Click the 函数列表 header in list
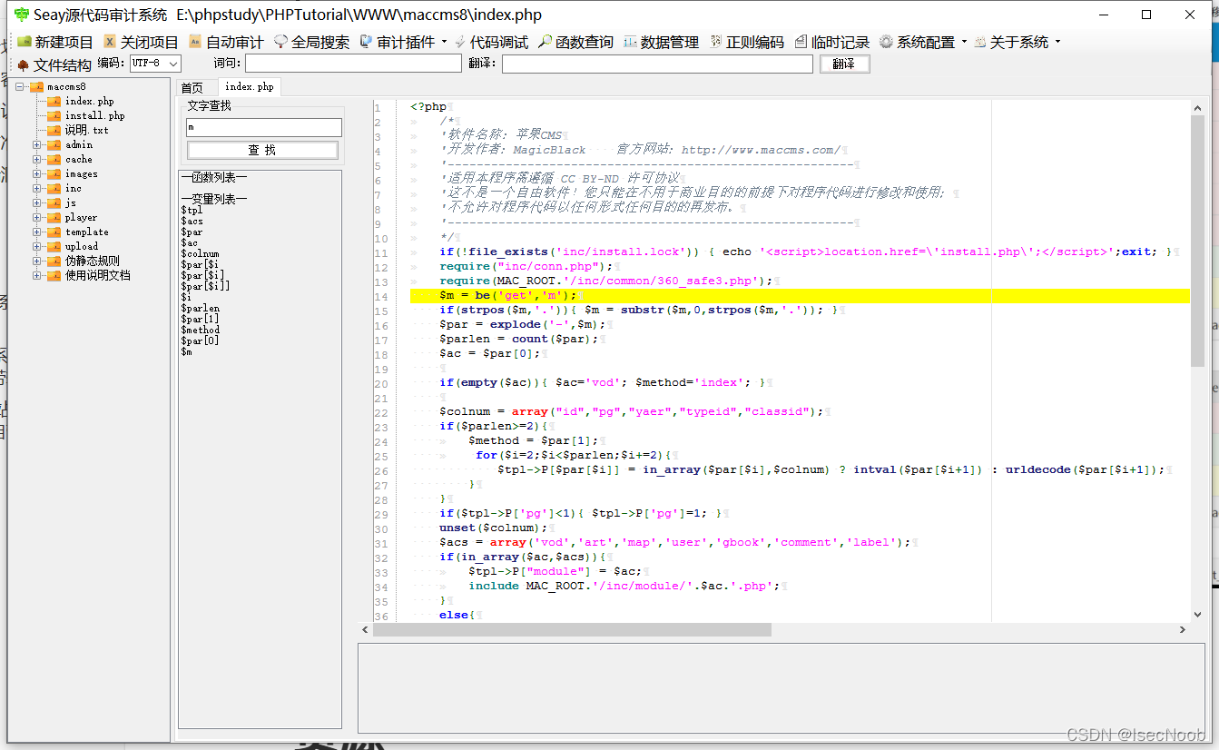Image resolution: width=1219 pixels, height=750 pixels. [213, 178]
